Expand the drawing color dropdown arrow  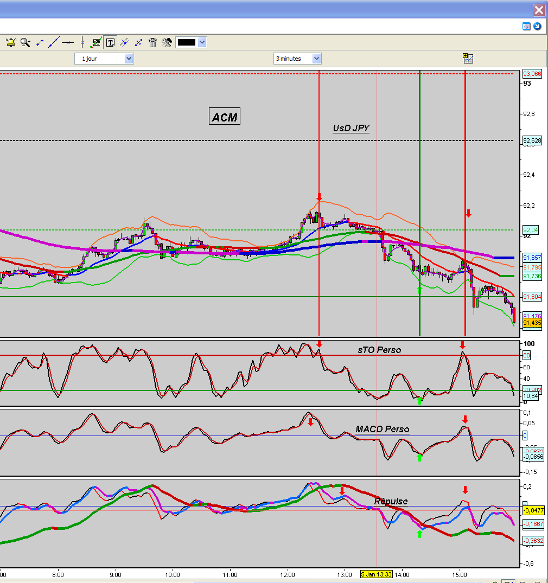pyautogui.click(x=202, y=42)
